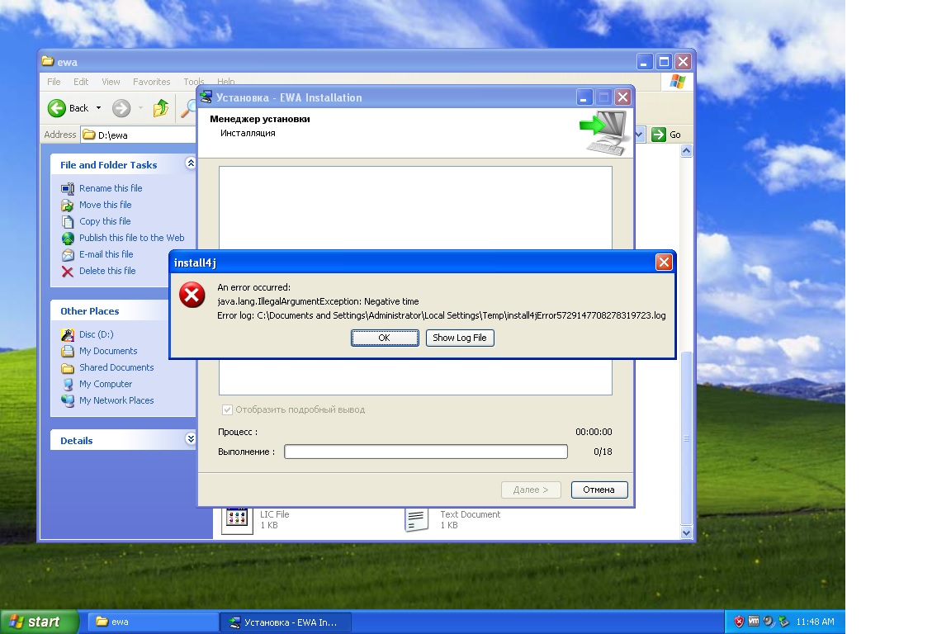Toggle the Отобразить подробный вывод checkbox
This screenshot has height=634, width=951.
pos(227,409)
